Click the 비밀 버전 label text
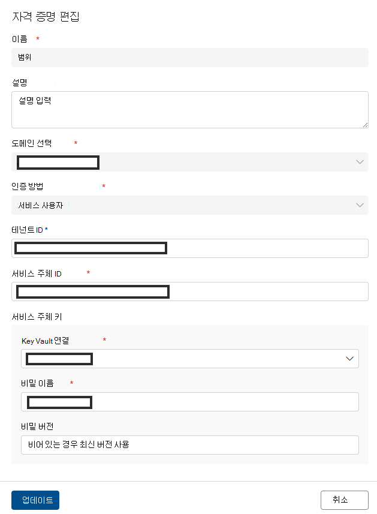 (x=38, y=426)
